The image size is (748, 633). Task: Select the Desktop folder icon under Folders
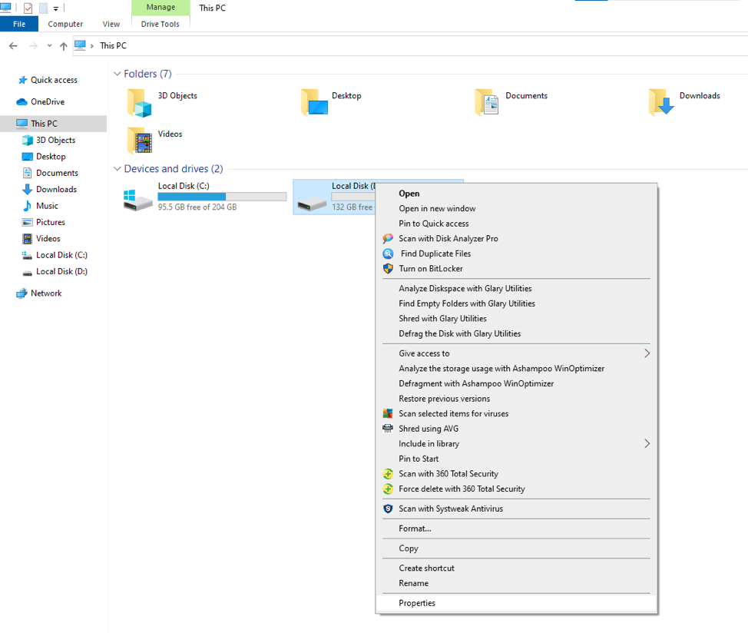[314, 102]
